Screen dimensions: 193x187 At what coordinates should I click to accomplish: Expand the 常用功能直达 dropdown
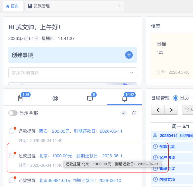(x=73, y=73)
